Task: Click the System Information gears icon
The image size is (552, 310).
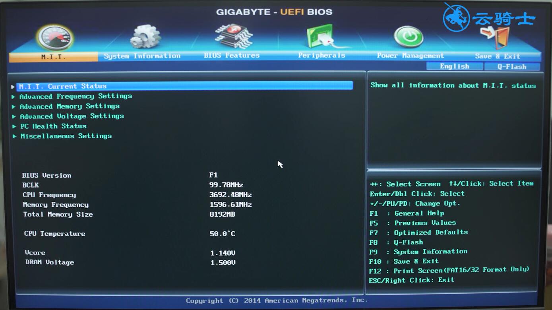Action: click(145, 37)
